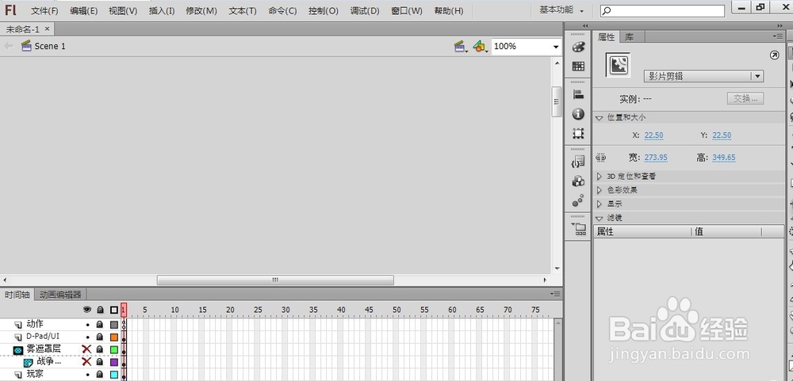Open the 修改(M) menu

(x=201, y=10)
